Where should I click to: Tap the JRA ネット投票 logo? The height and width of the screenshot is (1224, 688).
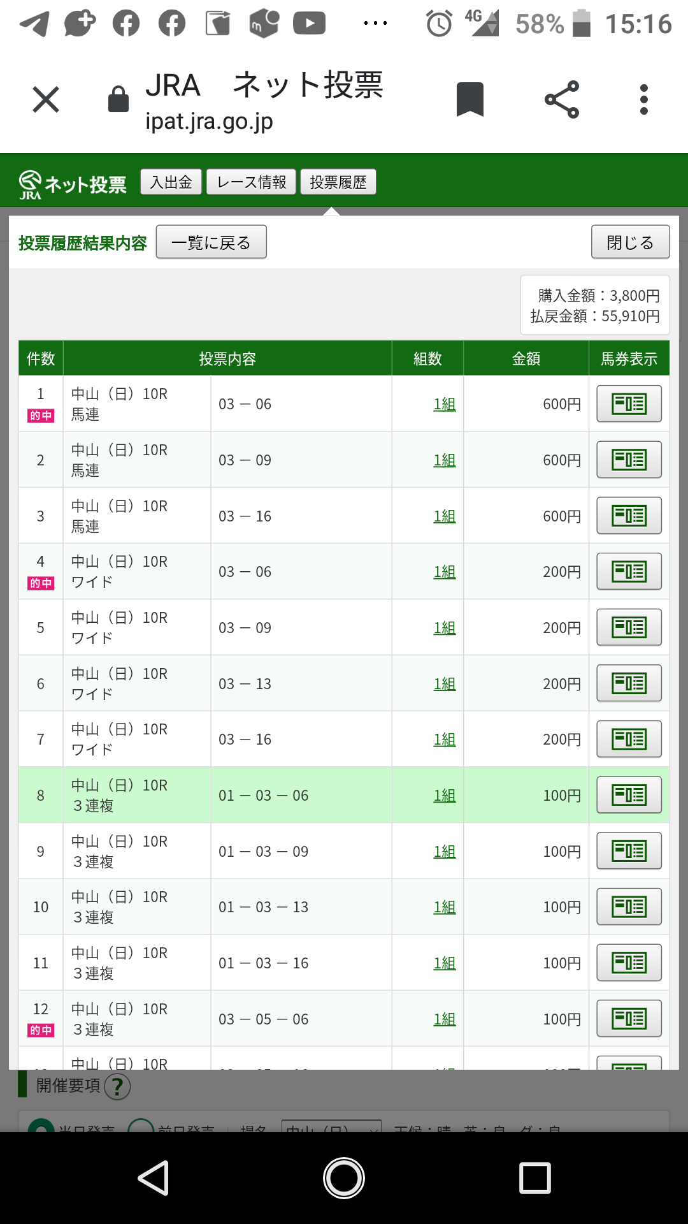point(73,184)
